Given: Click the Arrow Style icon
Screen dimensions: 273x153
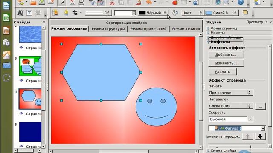Looking at the screenshot, I should tap(75, 13).
